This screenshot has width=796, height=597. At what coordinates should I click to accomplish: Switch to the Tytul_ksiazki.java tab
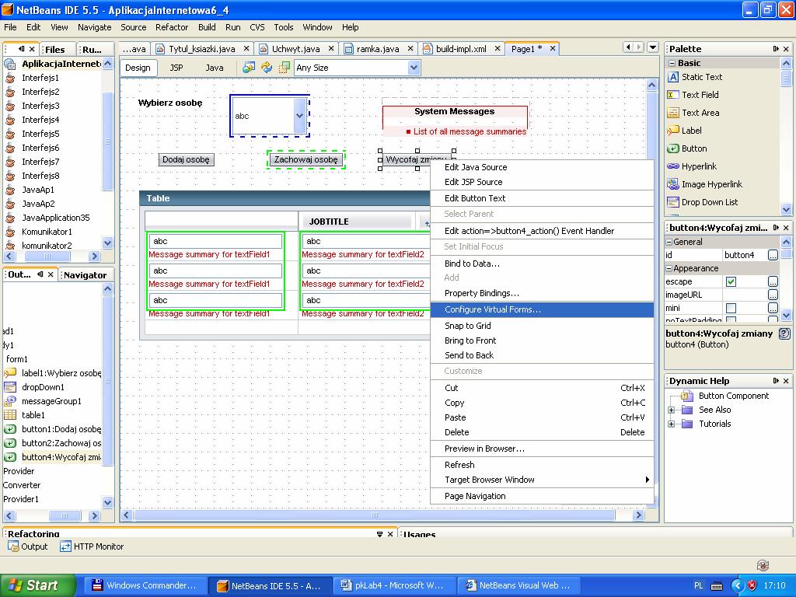pyautogui.click(x=201, y=49)
